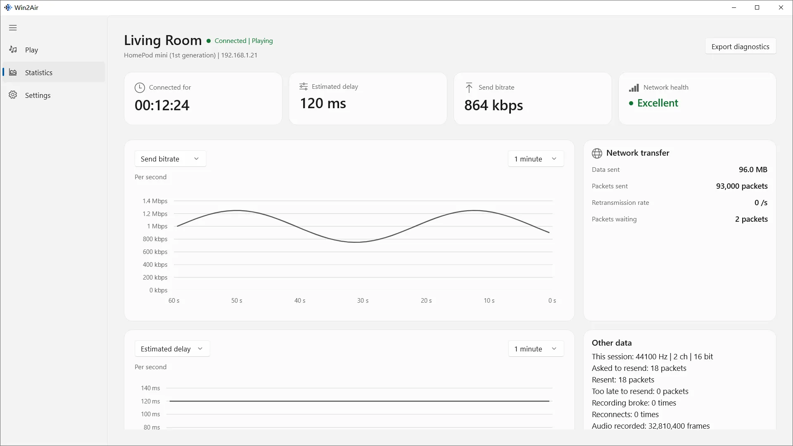Click the estimated delay chart line

359,401
